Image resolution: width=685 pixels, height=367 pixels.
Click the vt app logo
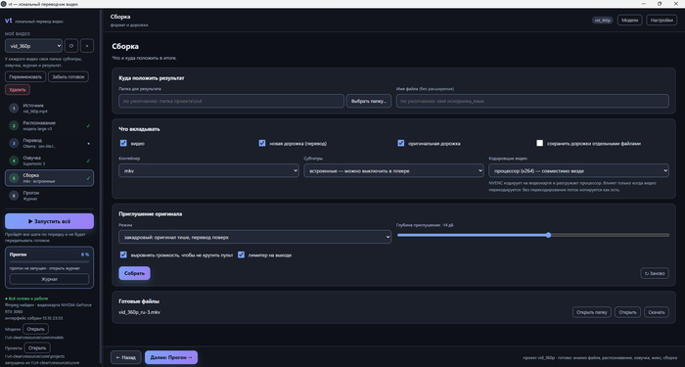(x=8, y=21)
